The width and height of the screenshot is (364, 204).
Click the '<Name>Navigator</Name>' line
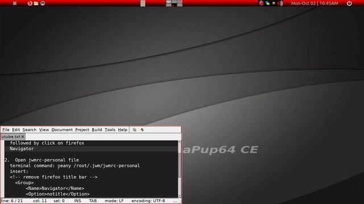55,188
